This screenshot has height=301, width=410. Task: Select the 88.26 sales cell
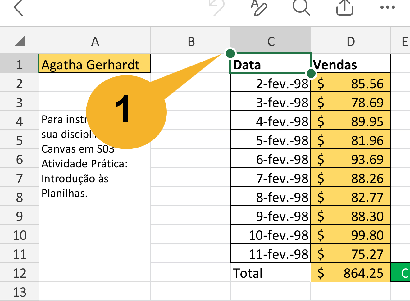[351, 178]
